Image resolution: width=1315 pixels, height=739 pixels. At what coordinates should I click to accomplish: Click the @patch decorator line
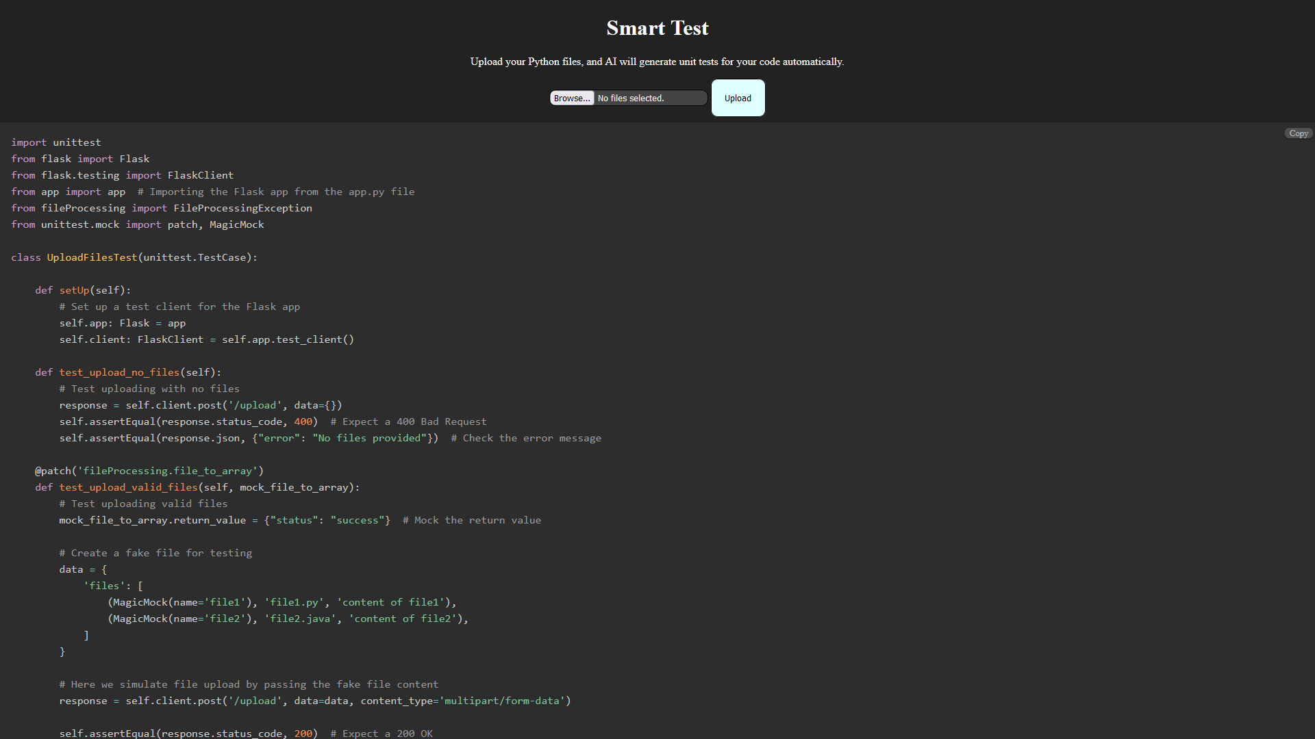coord(149,471)
